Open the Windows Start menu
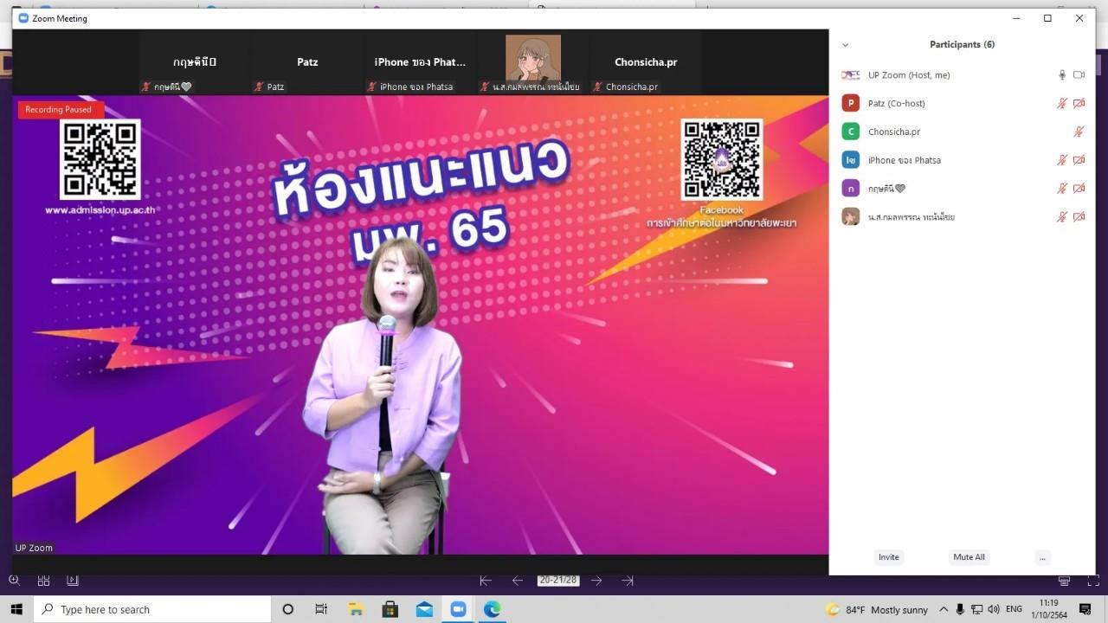Viewport: 1108px width, 623px height. (16, 609)
